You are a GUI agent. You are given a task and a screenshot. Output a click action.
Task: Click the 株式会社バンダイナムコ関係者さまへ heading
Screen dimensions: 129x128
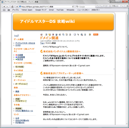[x=62, y=51]
